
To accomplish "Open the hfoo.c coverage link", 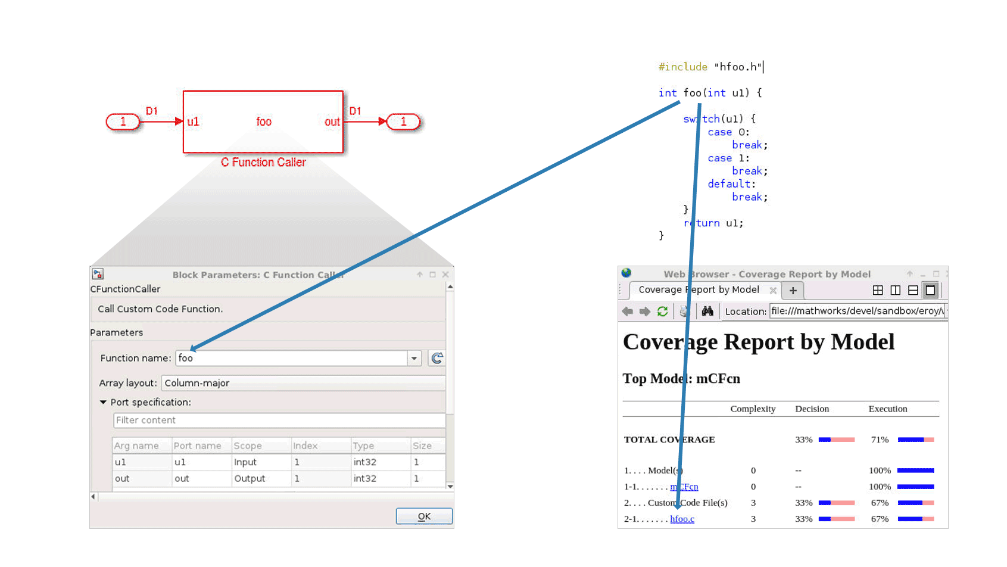I will [x=682, y=519].
